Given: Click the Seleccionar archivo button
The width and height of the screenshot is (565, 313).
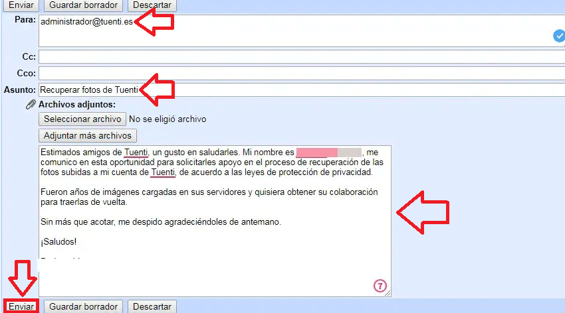Looking at the screenshot, I should tap(82, 119).
